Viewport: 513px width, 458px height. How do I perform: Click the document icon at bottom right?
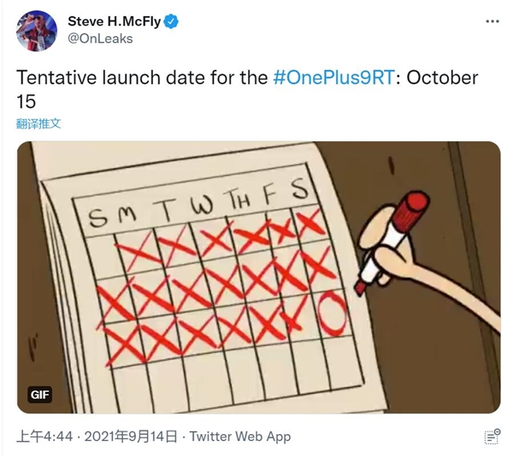click(x=492, y=437)
